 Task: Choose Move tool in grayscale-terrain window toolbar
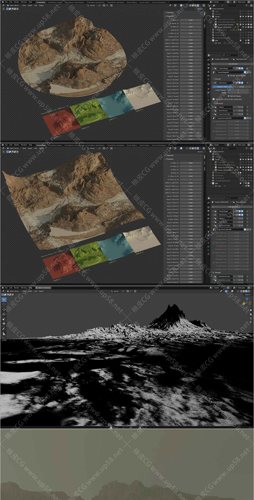click(4, 310)
